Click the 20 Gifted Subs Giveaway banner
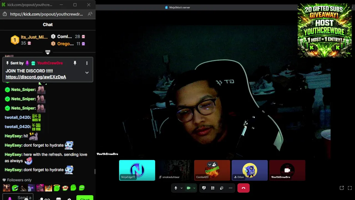This screenshot has height=200, width=355. (324, 30)
